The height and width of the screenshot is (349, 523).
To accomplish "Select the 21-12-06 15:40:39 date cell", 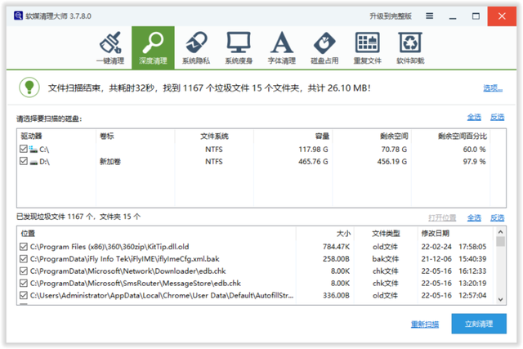I will (x=454, y=259).
